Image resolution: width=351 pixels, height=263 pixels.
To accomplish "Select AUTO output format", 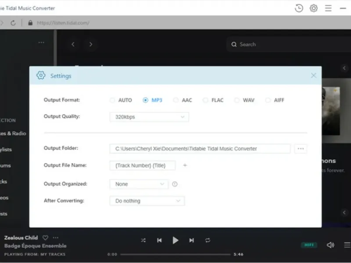I will point(121,100).
